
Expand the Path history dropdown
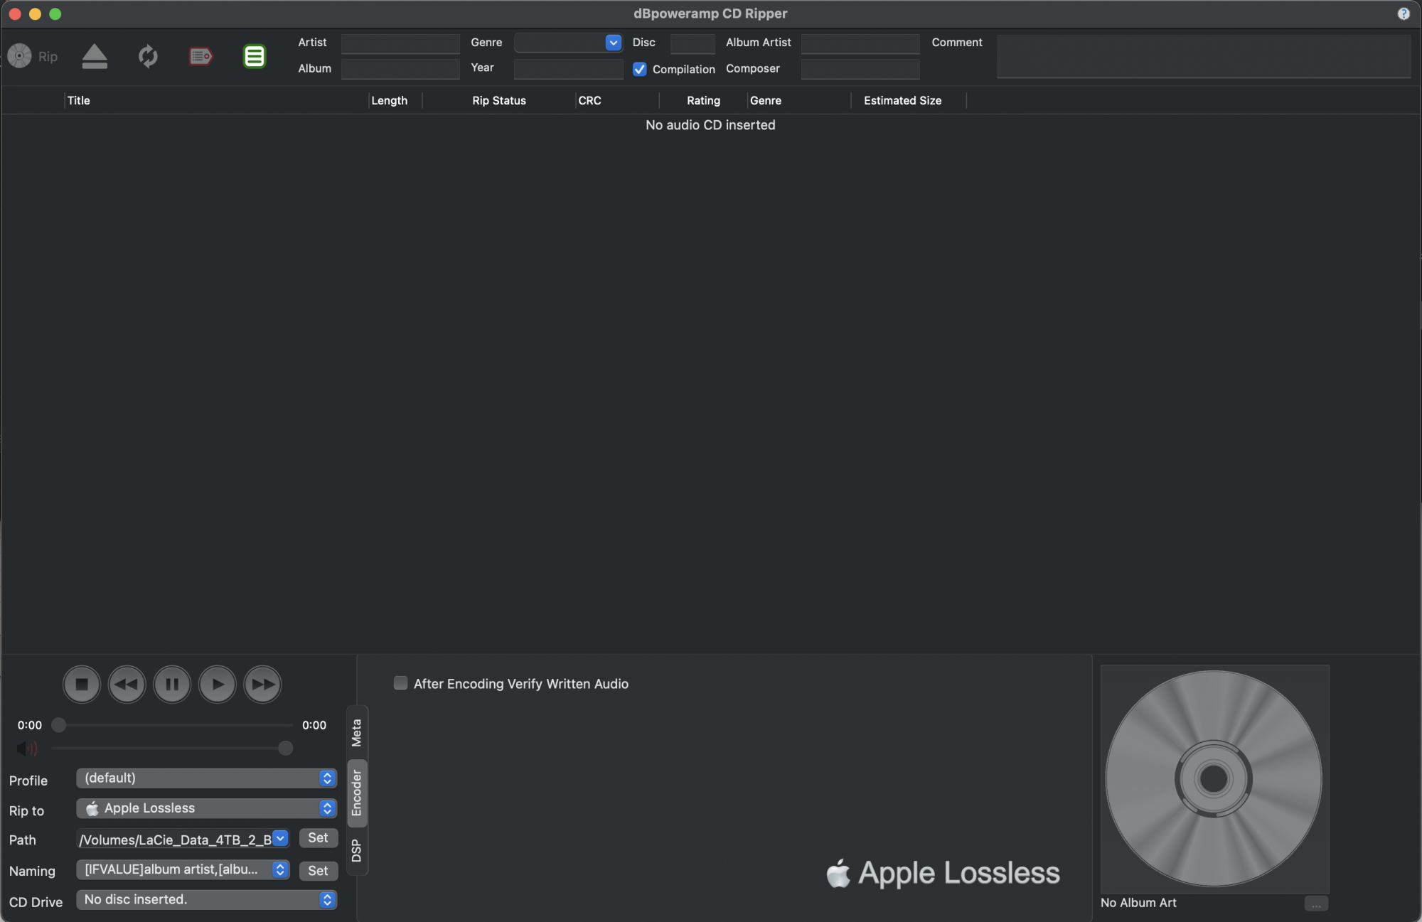click(x=280, y=839)
